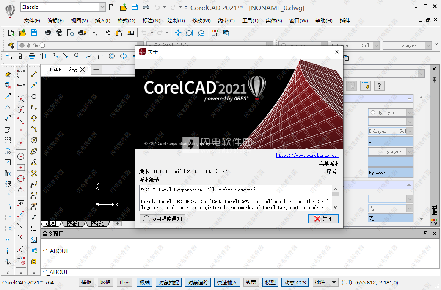Switch to the 模型 model tab
This screenshot has height=290, width=441.
click(51, 224)
